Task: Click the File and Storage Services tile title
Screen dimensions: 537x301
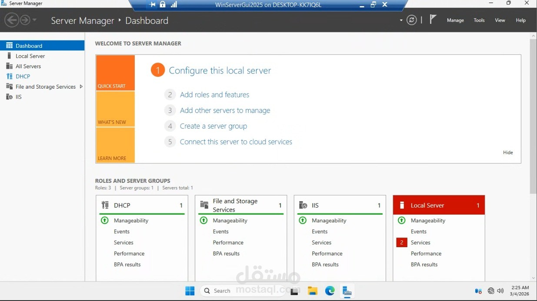Action: (235, 205)
